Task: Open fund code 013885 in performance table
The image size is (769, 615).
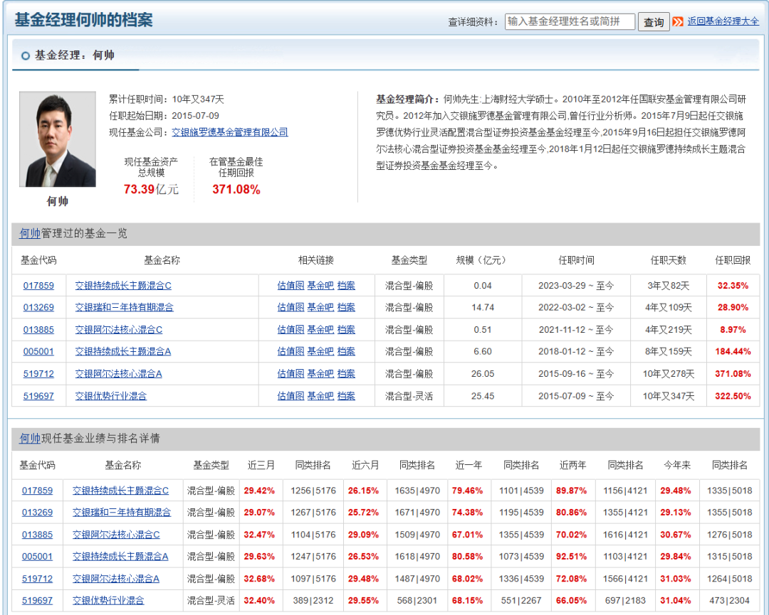Action: (37, 535)
